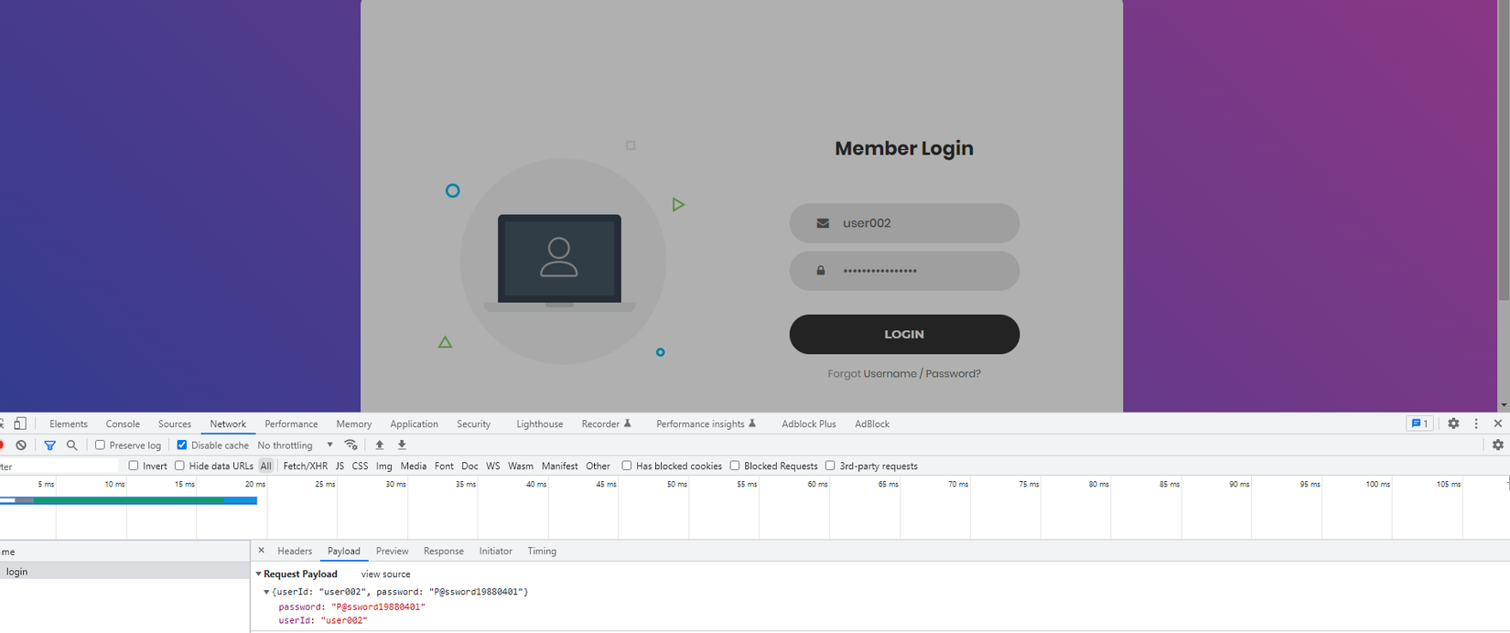This screenshot has height=633, width=1510.
Task: Uncheck Disable cache checkbox
Action: click(x=182, y=445)
